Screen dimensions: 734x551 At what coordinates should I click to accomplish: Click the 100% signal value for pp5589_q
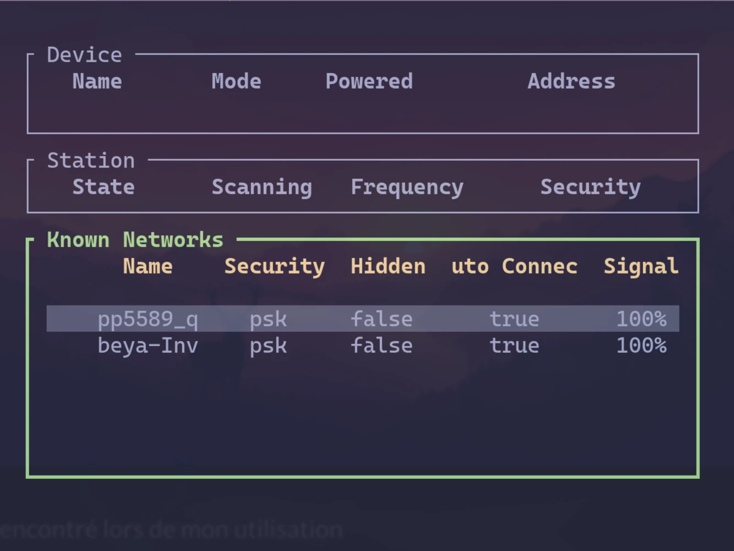(x=641, y=318)
